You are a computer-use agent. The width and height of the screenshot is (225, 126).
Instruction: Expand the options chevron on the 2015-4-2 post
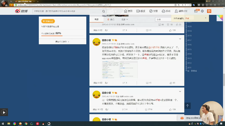pyautogui.click(x=180, y=92)
